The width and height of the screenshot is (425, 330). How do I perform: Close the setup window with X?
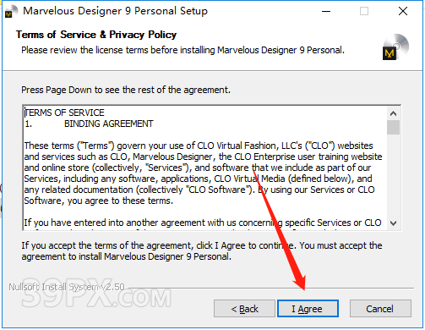coord(403,11)
